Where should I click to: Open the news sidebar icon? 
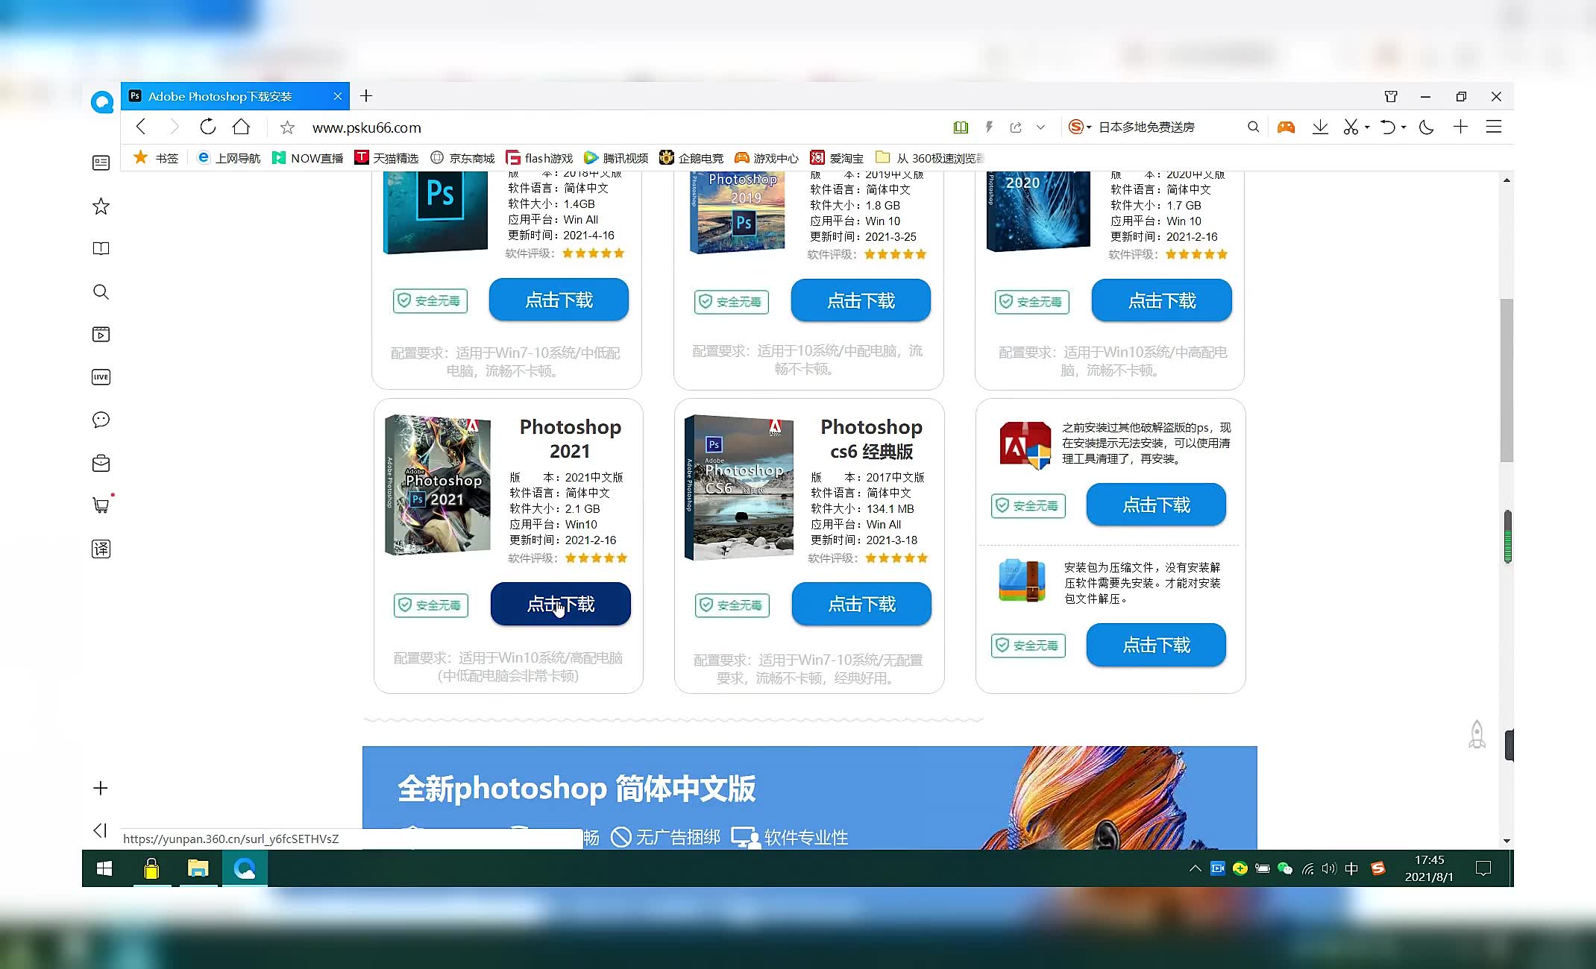tap(101, 162)
